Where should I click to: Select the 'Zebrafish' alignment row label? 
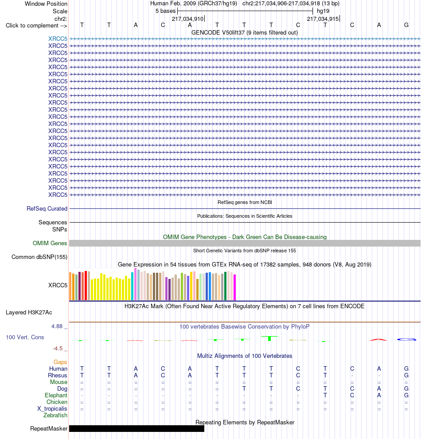[x=55, y=415]
